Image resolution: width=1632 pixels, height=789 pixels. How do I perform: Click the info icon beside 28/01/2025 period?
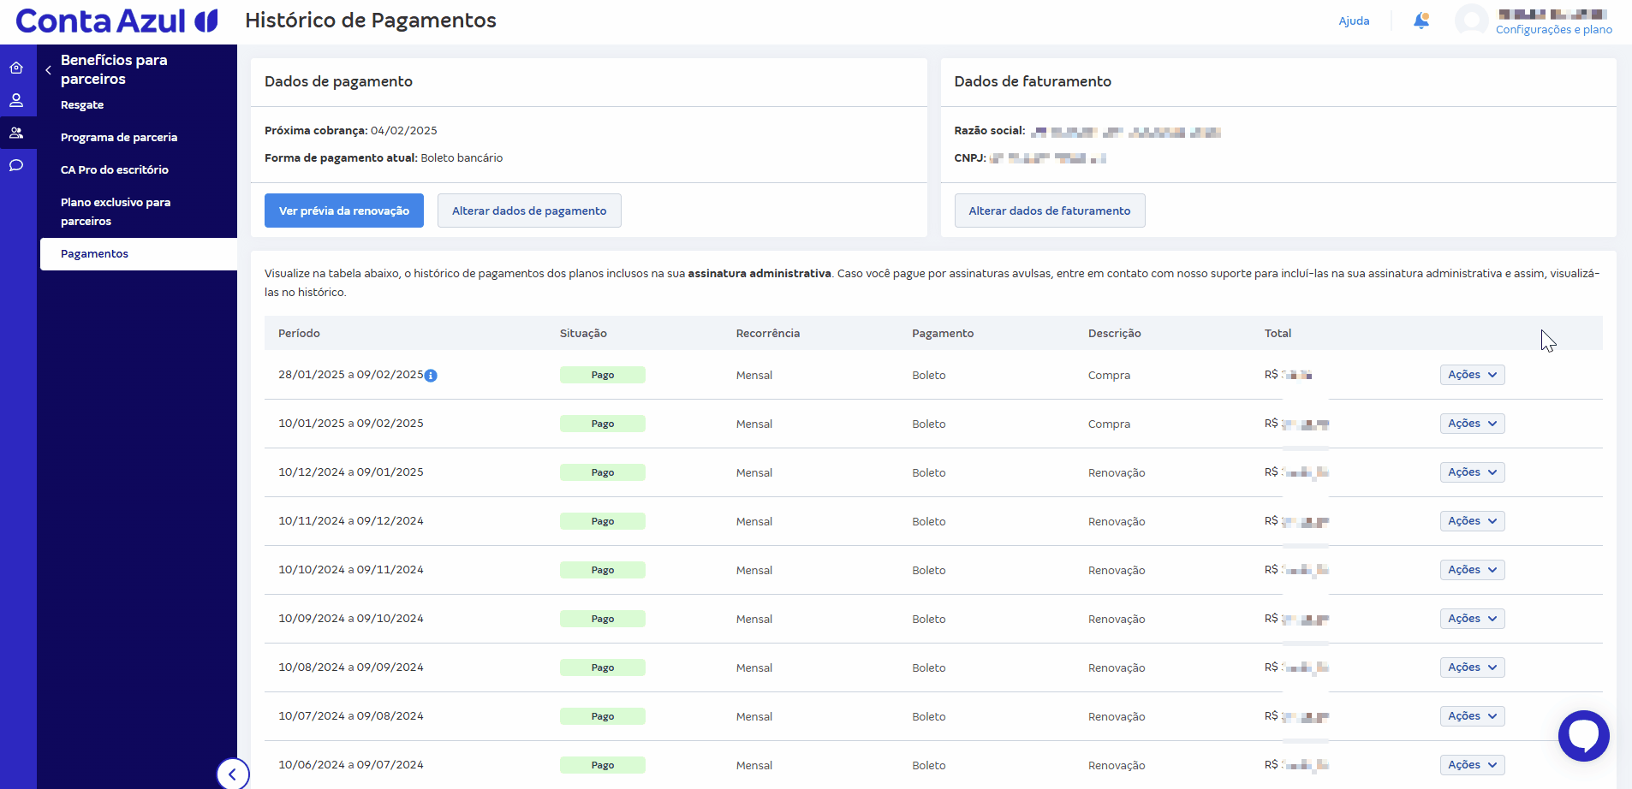(431, 376)
